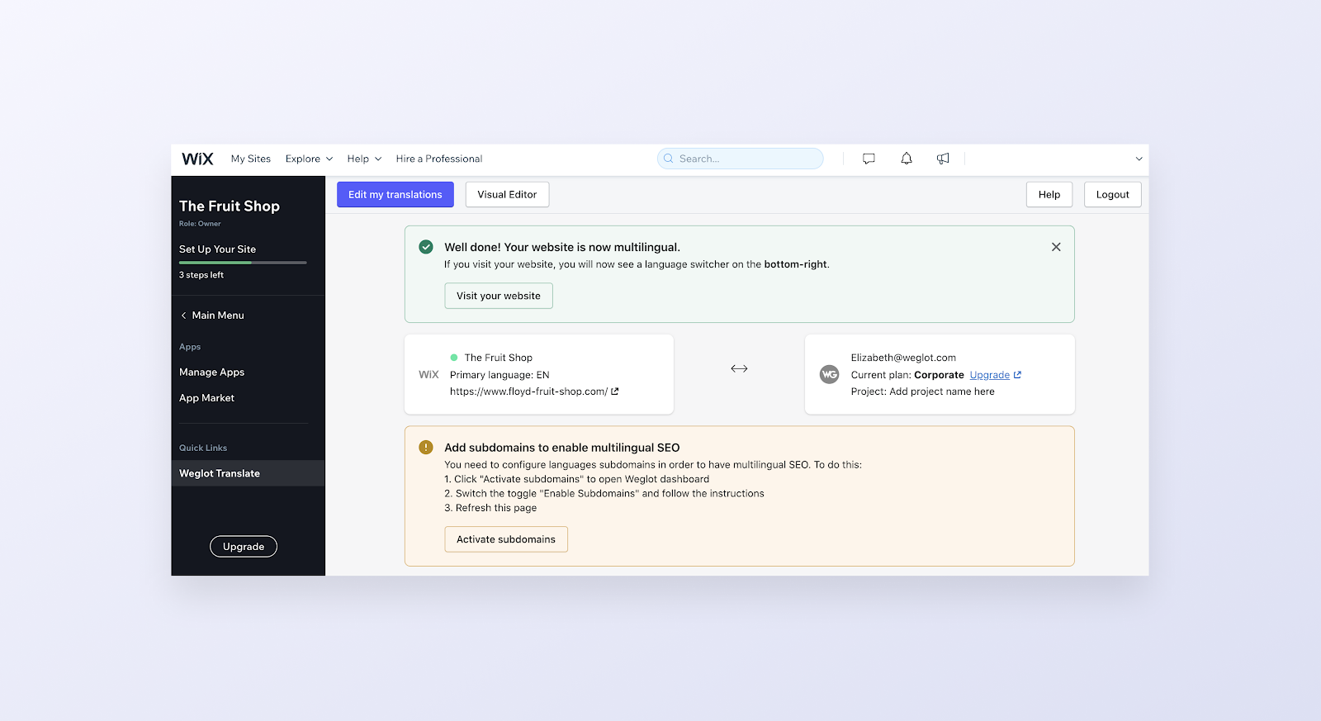Click the Logout button

[1113, 195]
